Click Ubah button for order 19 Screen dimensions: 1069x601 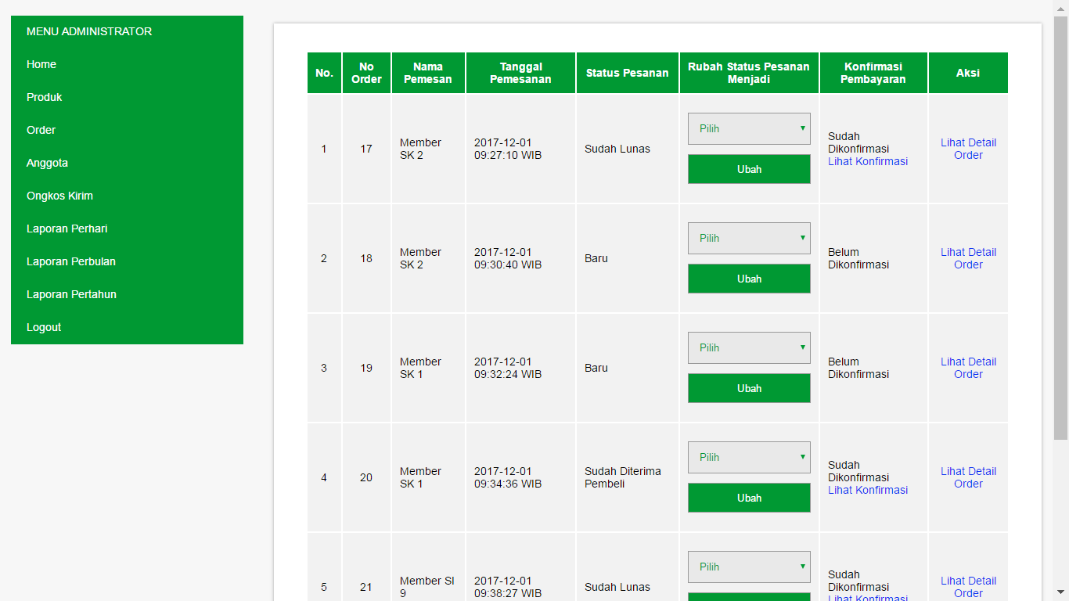pyautogui.click(x=749, y=388)
